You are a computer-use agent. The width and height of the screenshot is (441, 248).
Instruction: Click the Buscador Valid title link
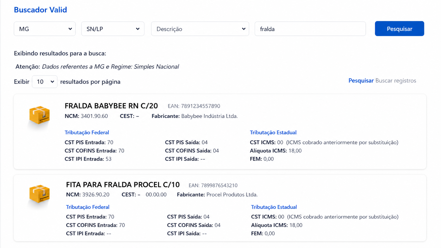tap(40, 10)
